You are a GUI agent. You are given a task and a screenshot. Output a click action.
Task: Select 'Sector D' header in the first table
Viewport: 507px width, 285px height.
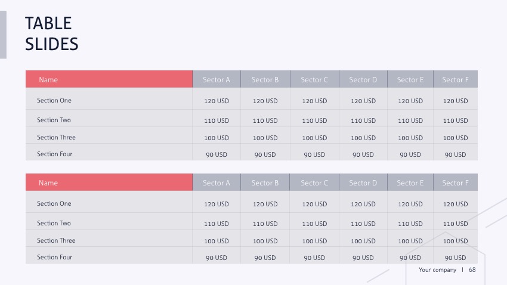363,80
